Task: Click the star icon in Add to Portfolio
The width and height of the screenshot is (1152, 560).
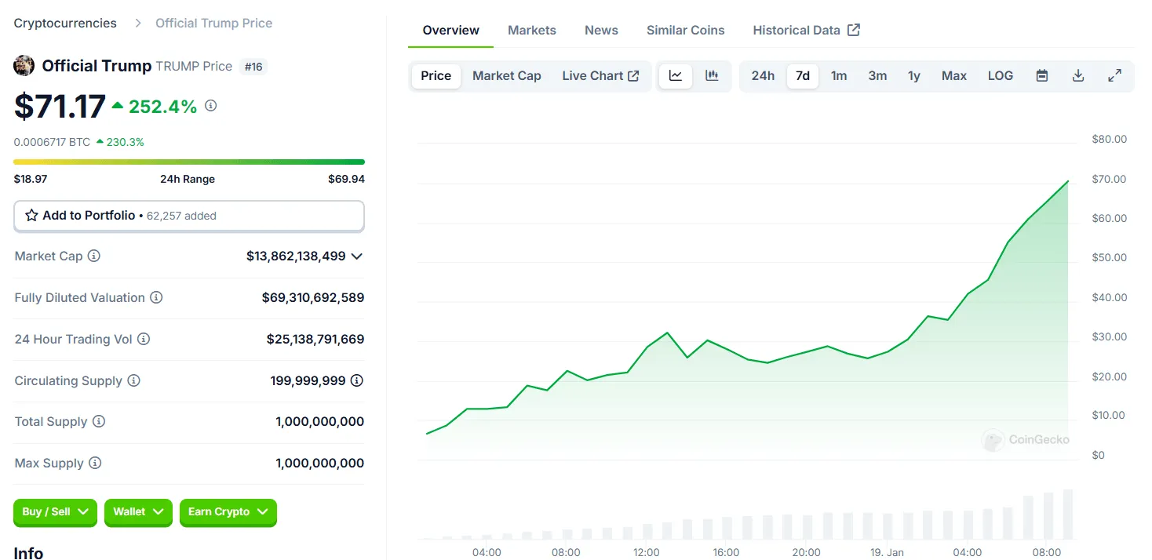Action: click(x=31, y=216)
